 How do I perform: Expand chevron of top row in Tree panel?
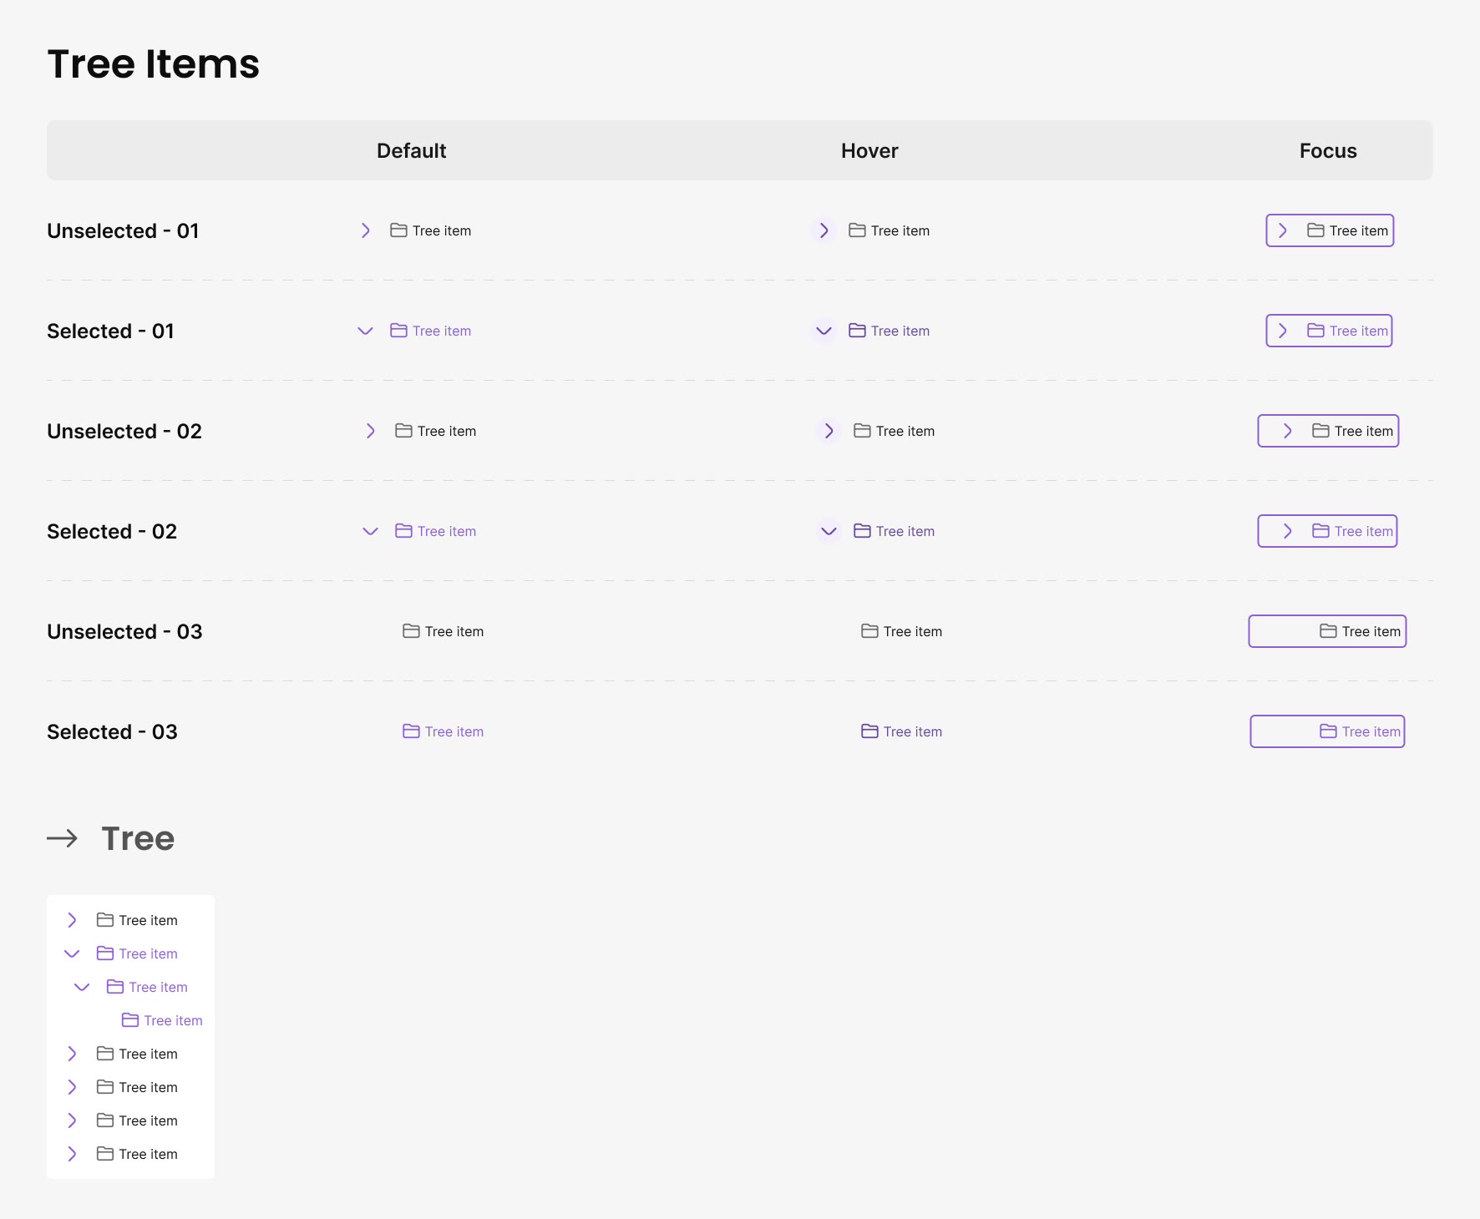tap(72, 920)
